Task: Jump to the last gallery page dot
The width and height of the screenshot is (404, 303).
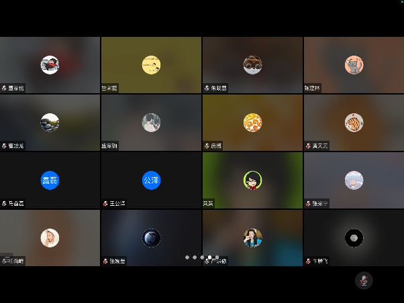Action: (217, 257)
